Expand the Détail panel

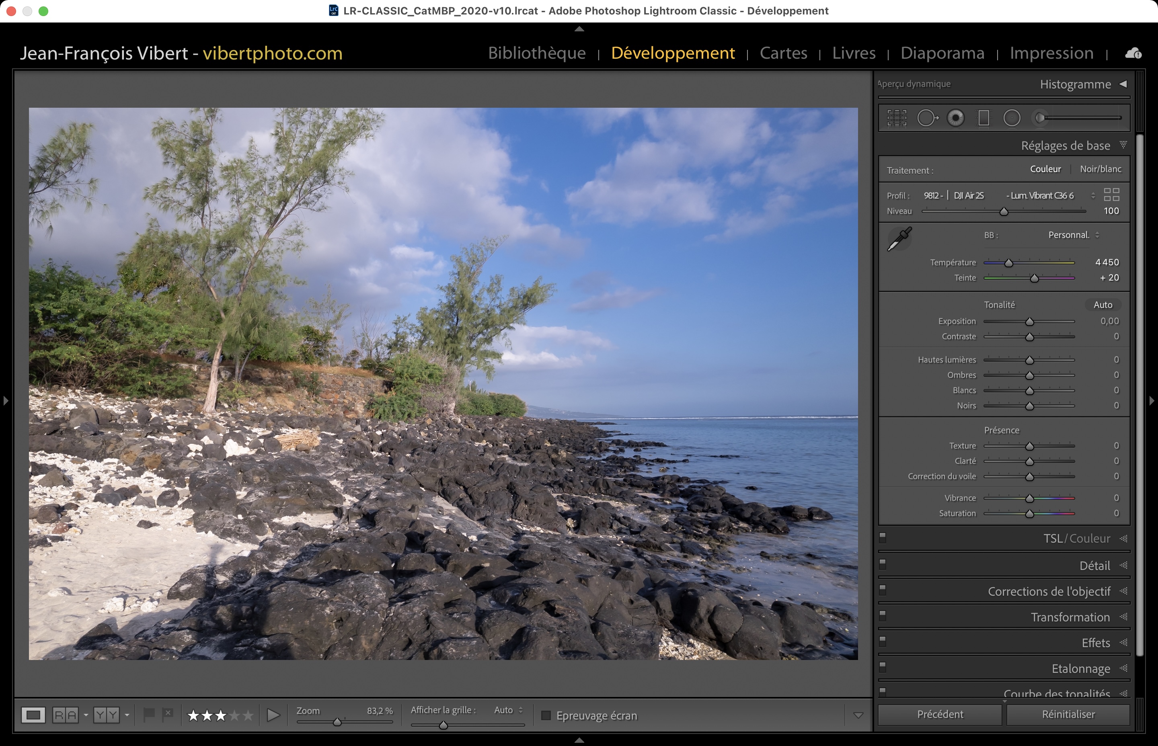pyautogui.click(x=1094, y=566)
